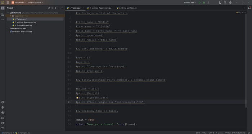Run the current file with green play
Image resolution: width=252 pixels, height=134 pixels.
tap(199, 3)
